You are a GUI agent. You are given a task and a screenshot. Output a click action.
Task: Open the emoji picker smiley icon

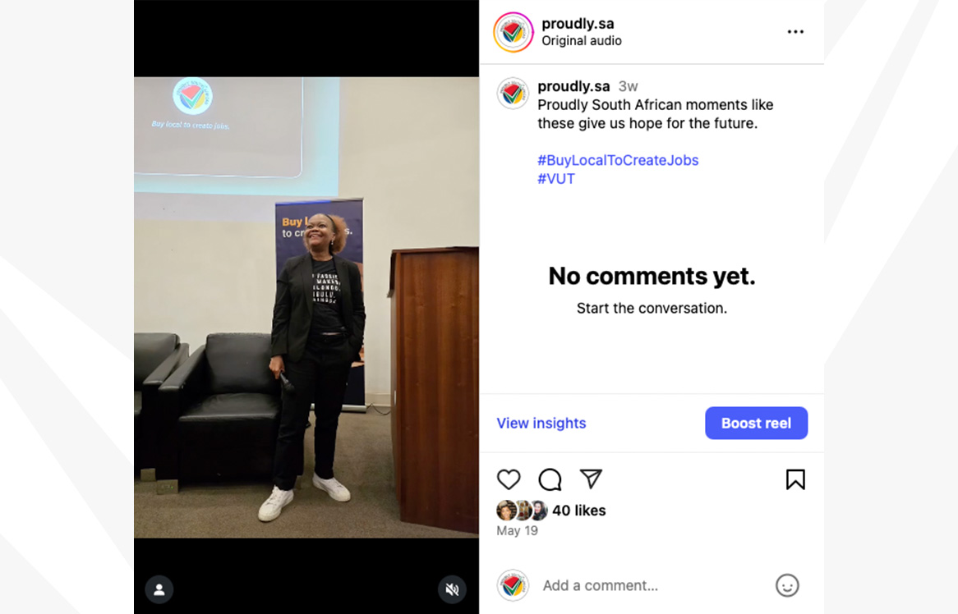[x=787, y=585]
